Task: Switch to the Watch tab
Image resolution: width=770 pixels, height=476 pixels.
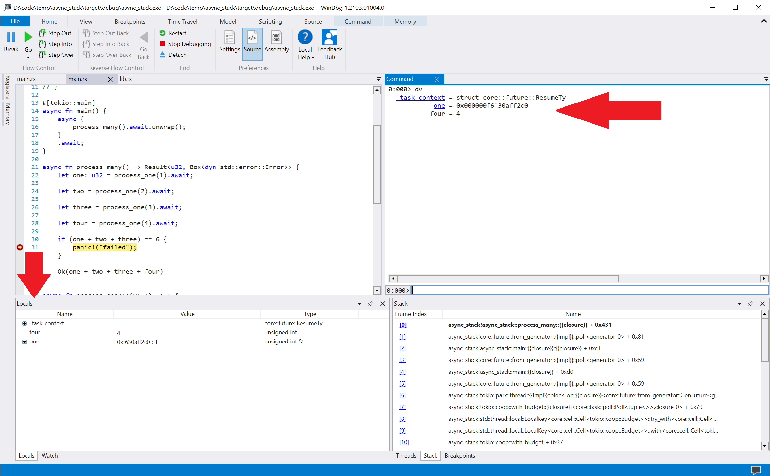Action: [x=49, y=456]
